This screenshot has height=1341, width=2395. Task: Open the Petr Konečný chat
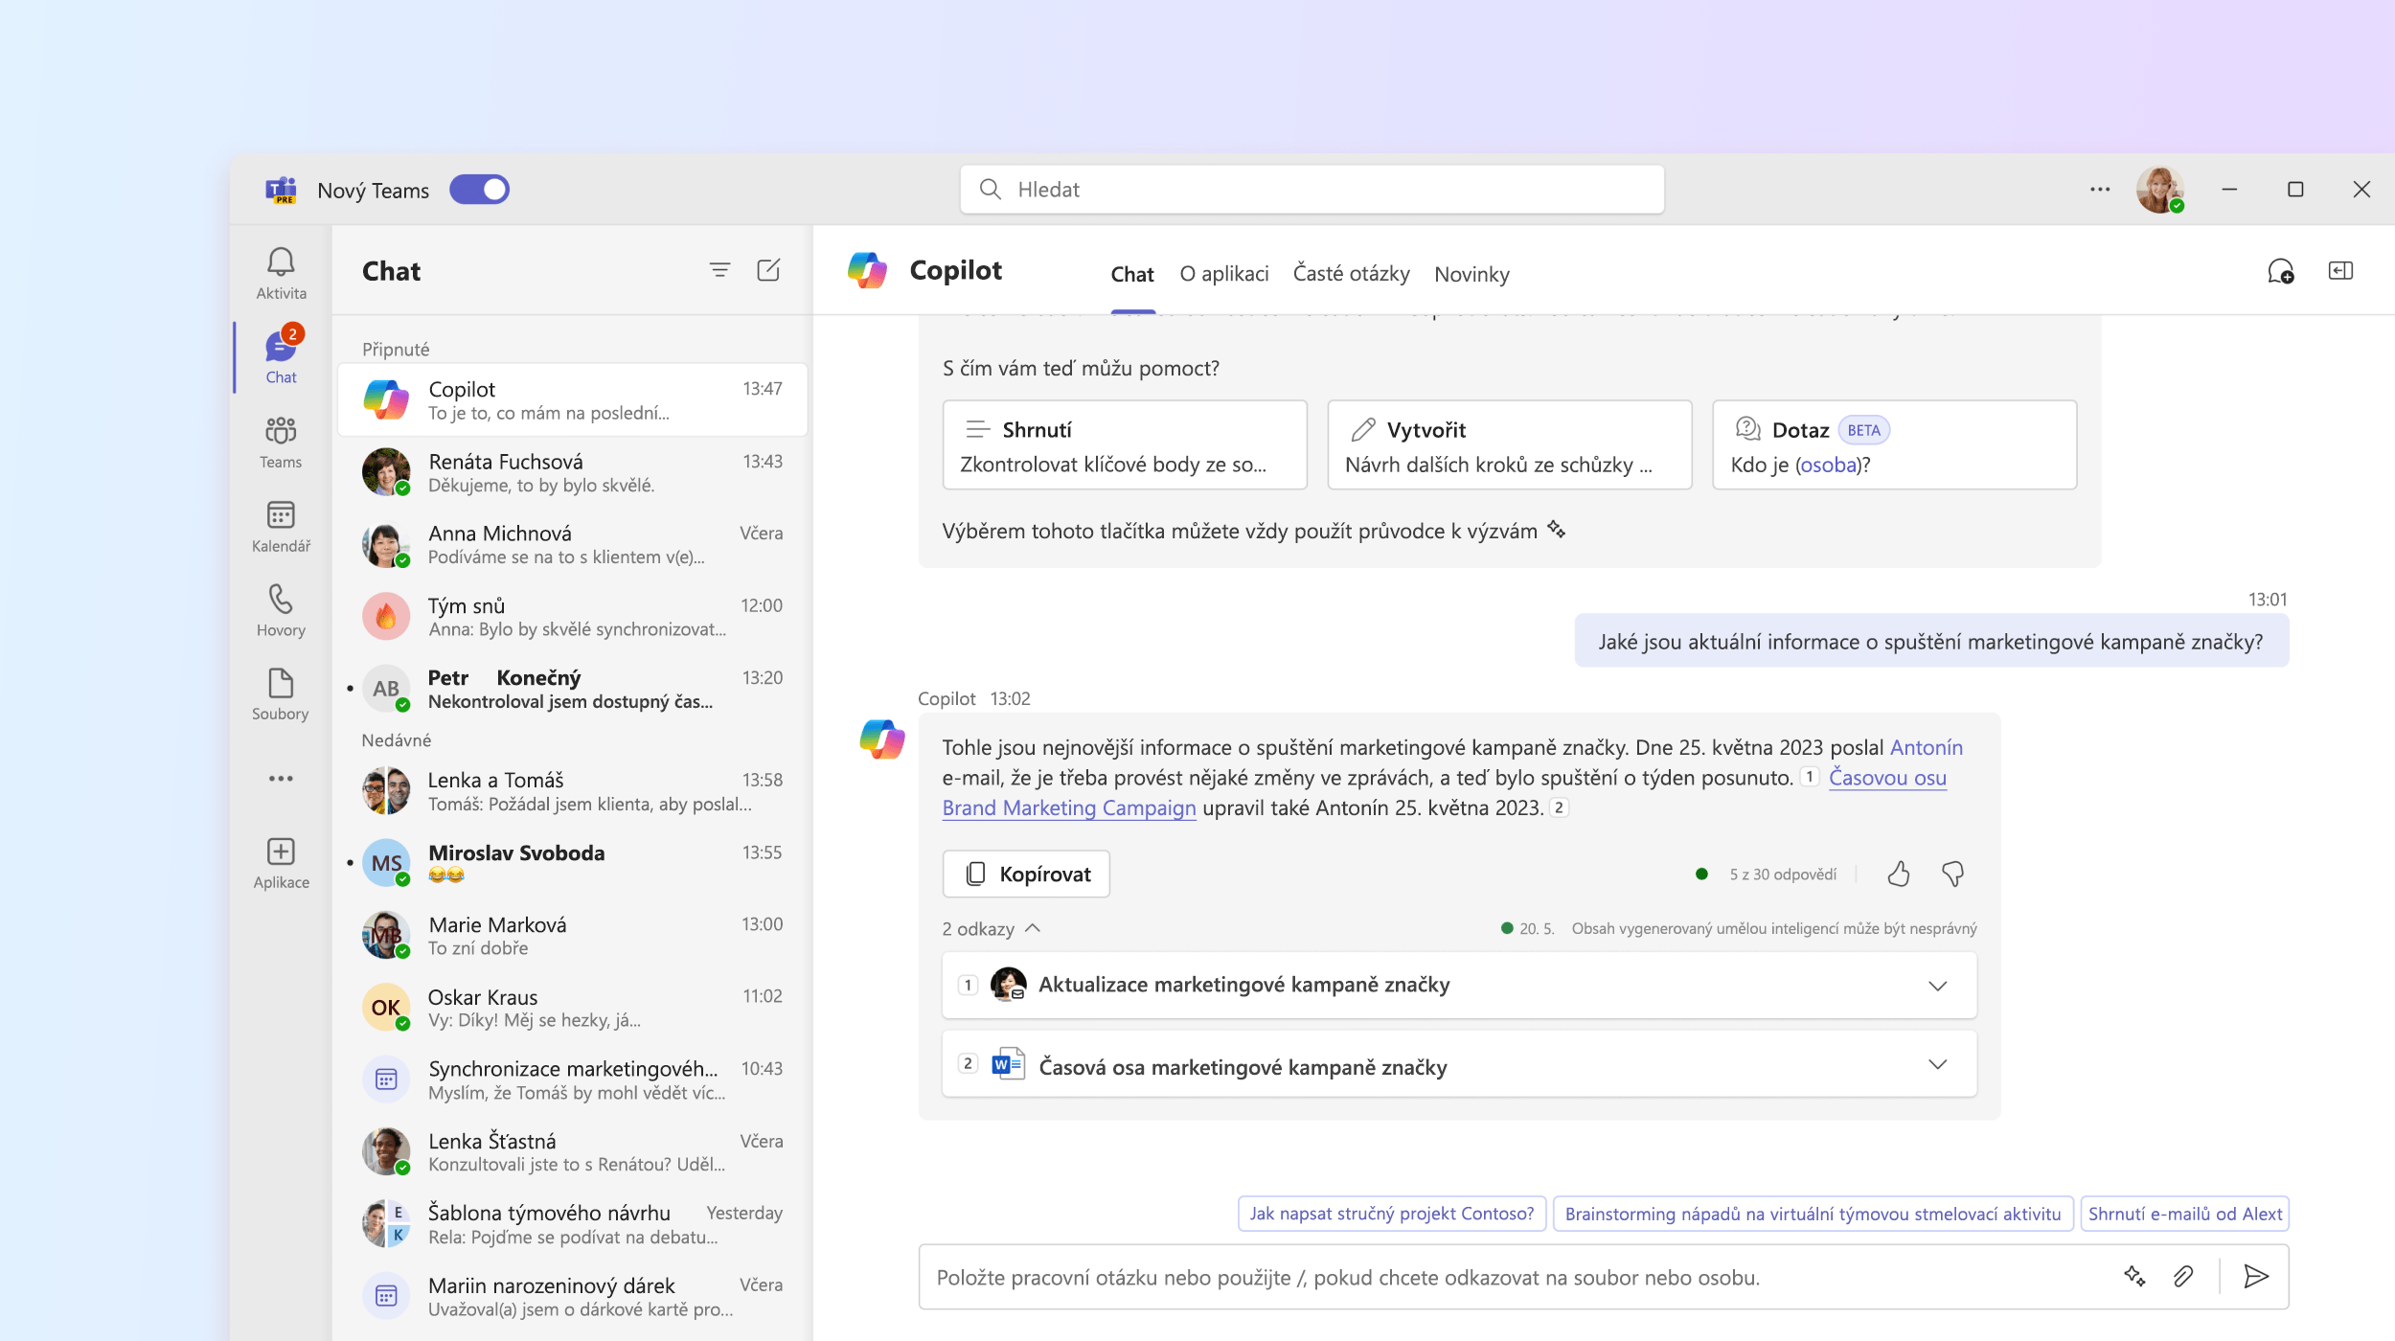572,689
